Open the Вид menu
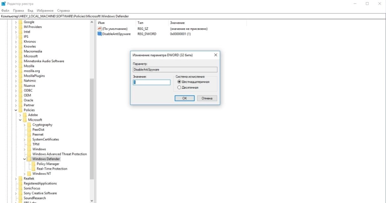The image size is (386, 203). click(x=30, y=11)
